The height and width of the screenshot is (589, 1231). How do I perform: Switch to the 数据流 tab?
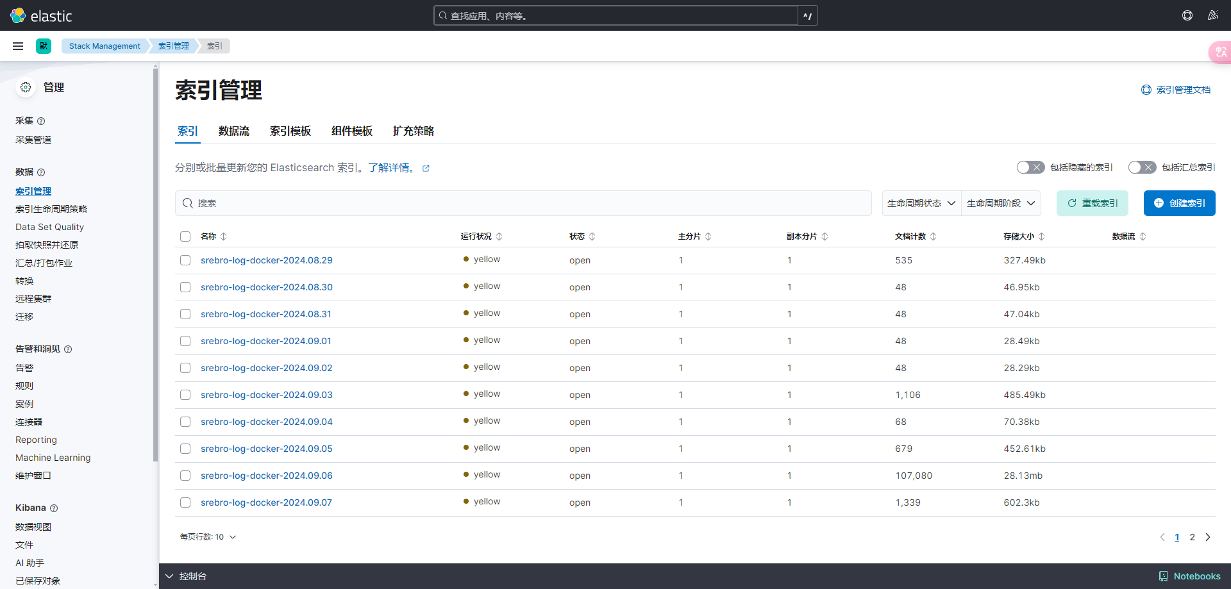[234, 131]
